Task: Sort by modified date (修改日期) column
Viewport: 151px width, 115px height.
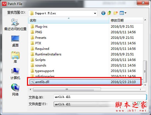Action: click(126, 20)
